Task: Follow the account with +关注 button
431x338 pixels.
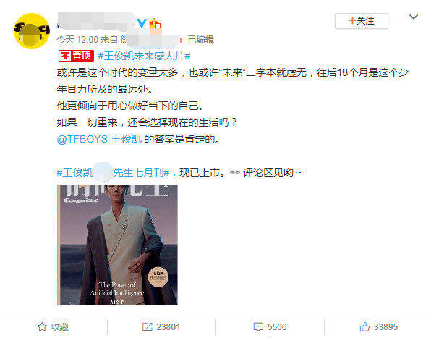Action: pyautogui.click(x=362, y=21)
